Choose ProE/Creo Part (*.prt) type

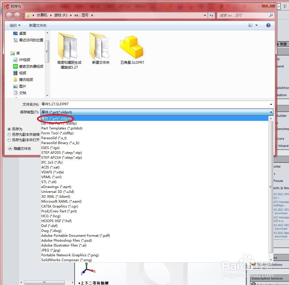tap(154, 211)
